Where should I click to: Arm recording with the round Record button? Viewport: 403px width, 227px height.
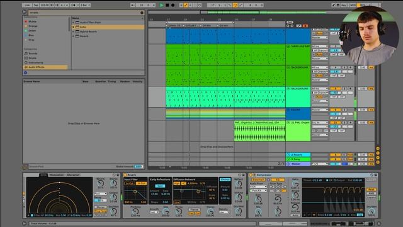click(173, 5)
